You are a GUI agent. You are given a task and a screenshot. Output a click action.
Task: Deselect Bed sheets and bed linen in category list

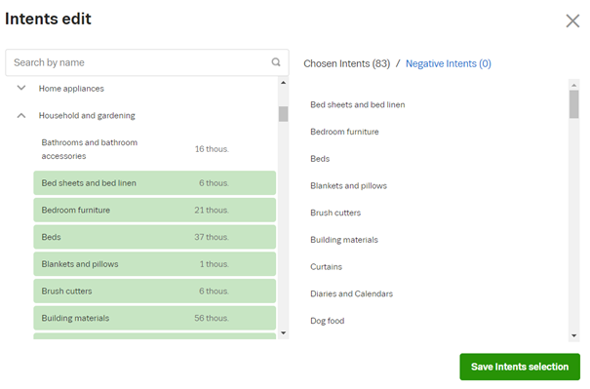155,183
